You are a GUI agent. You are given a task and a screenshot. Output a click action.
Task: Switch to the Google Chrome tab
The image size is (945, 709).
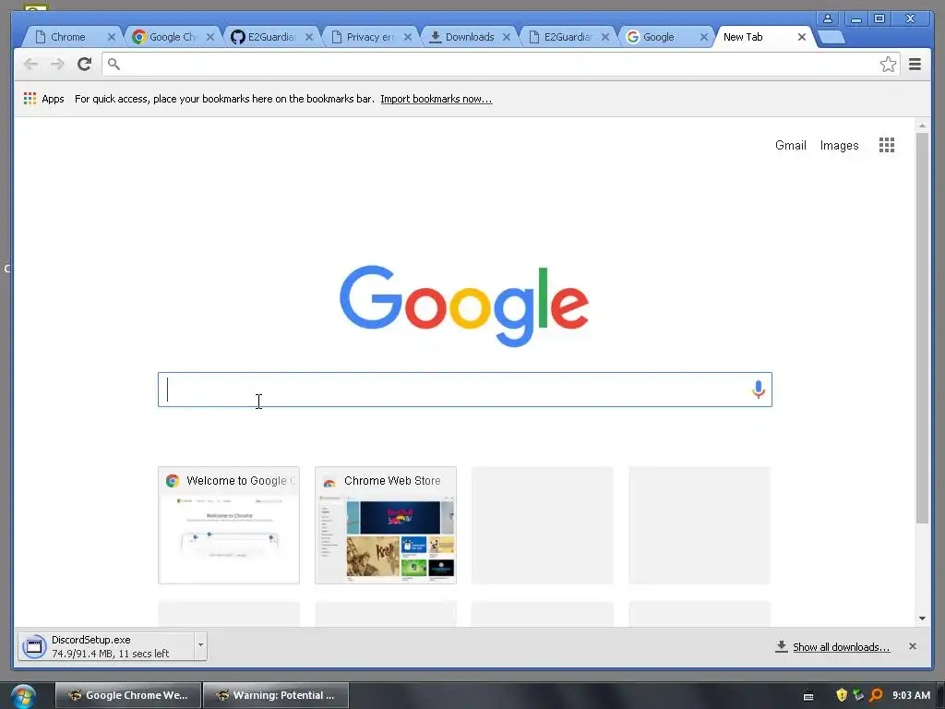point(172,37)
